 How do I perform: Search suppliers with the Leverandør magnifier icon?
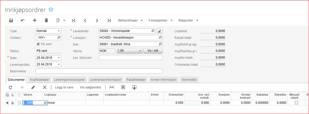tap(153, 31)
